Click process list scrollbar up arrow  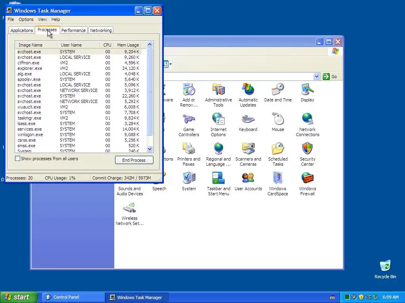click(150, 44)
